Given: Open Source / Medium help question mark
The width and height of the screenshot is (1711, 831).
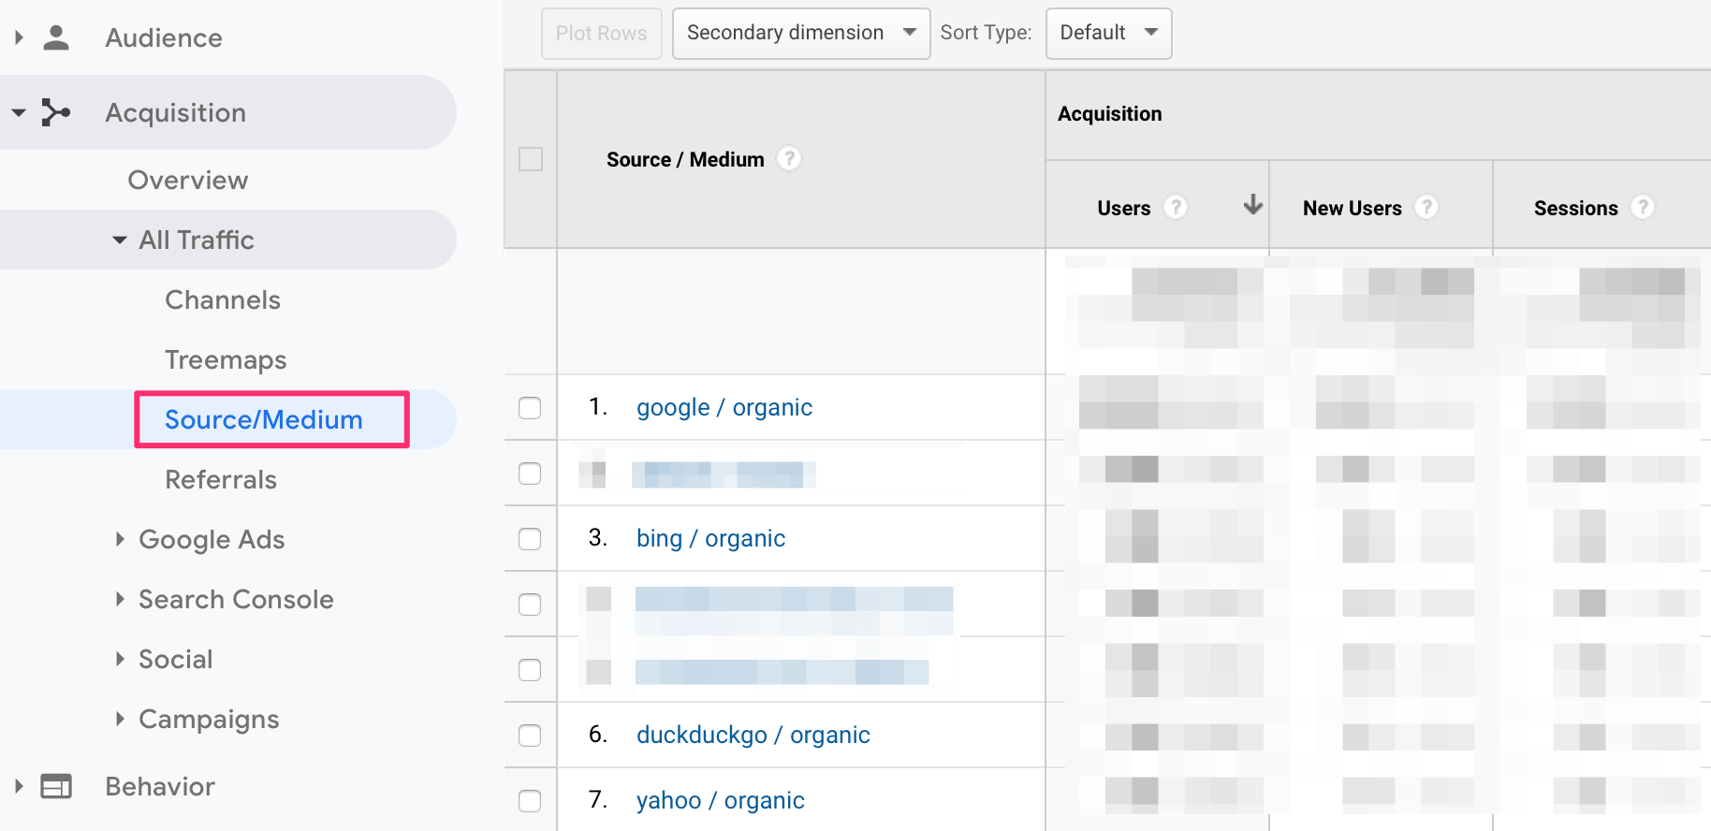Looking at the screenshot, I should [789, 159].
